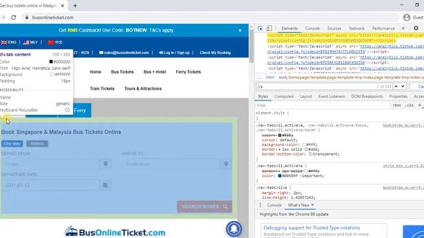
Task: Click the Styles Filter input
Action: [322, 105]
